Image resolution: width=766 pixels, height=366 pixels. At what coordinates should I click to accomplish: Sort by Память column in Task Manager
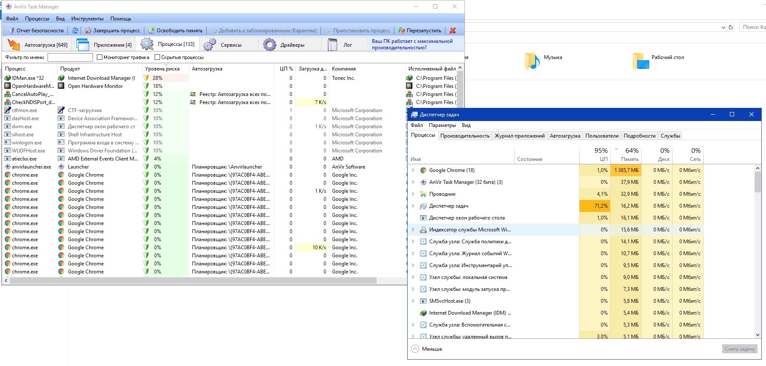625,155
